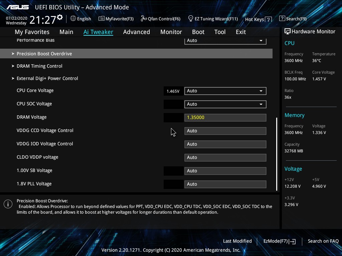Expand External Digi+ Power Control
342x256 pixels.
tap(47, 78)
